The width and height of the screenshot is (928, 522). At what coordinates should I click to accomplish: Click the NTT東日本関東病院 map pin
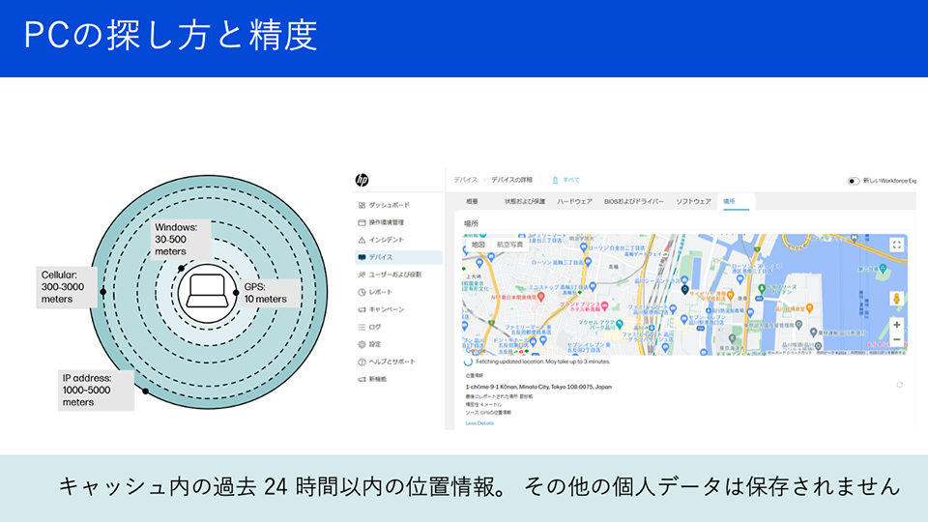click(540, 297)
